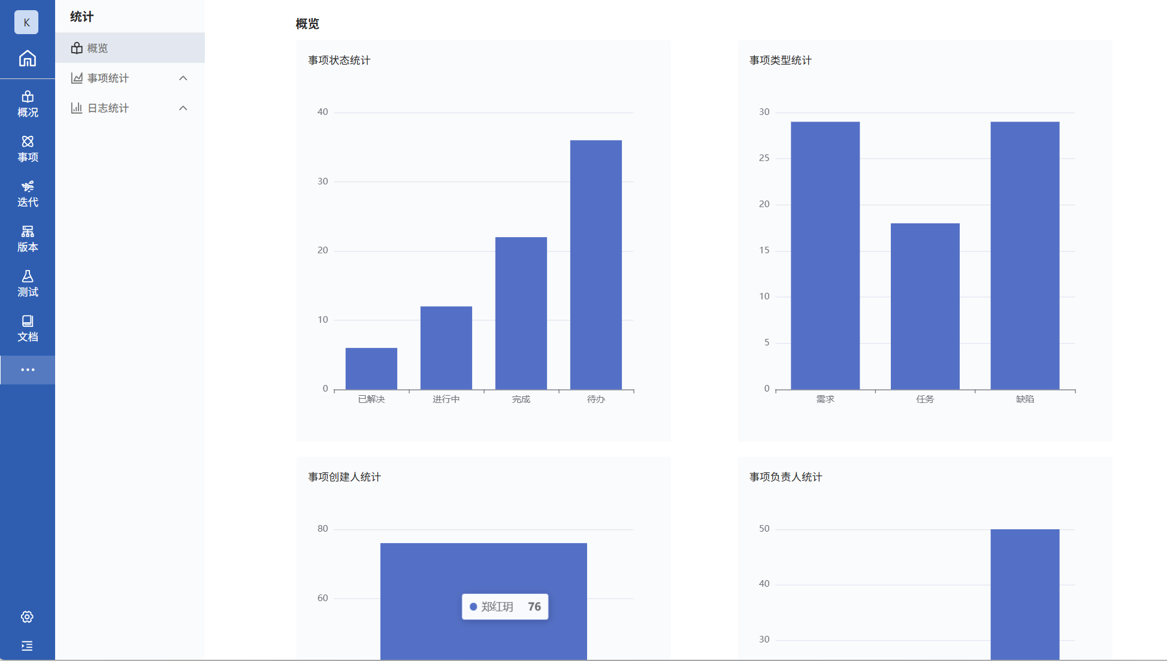Open settings gear at sidebar bottom

click(27, 617)
